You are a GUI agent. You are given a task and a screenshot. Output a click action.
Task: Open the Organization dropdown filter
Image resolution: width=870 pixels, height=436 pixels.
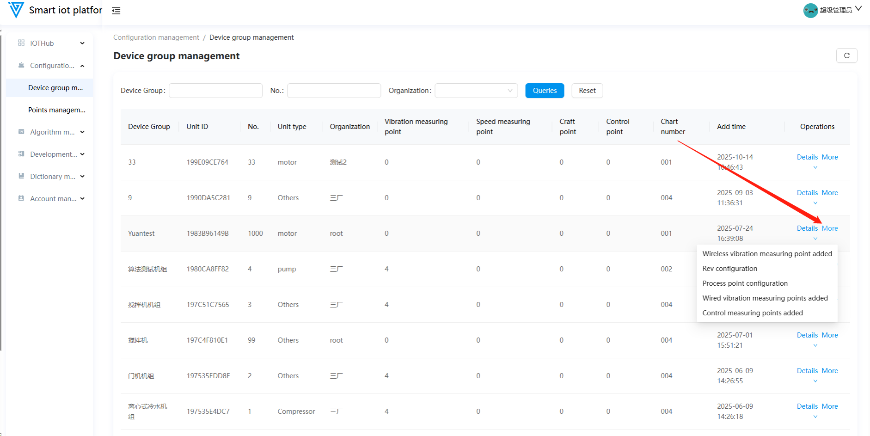(476, 91)
